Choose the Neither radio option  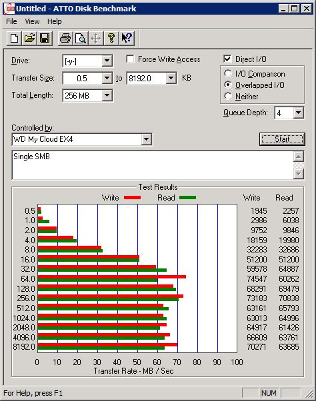228,96
